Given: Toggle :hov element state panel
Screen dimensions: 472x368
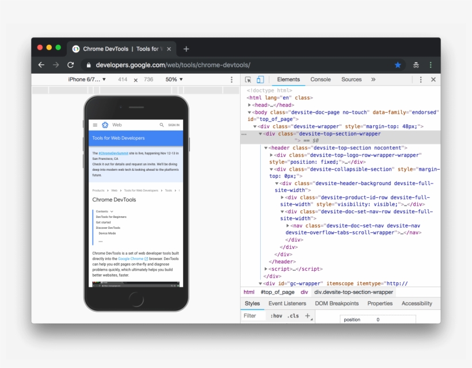Looking at the screenshot, I should click(276, 316).
